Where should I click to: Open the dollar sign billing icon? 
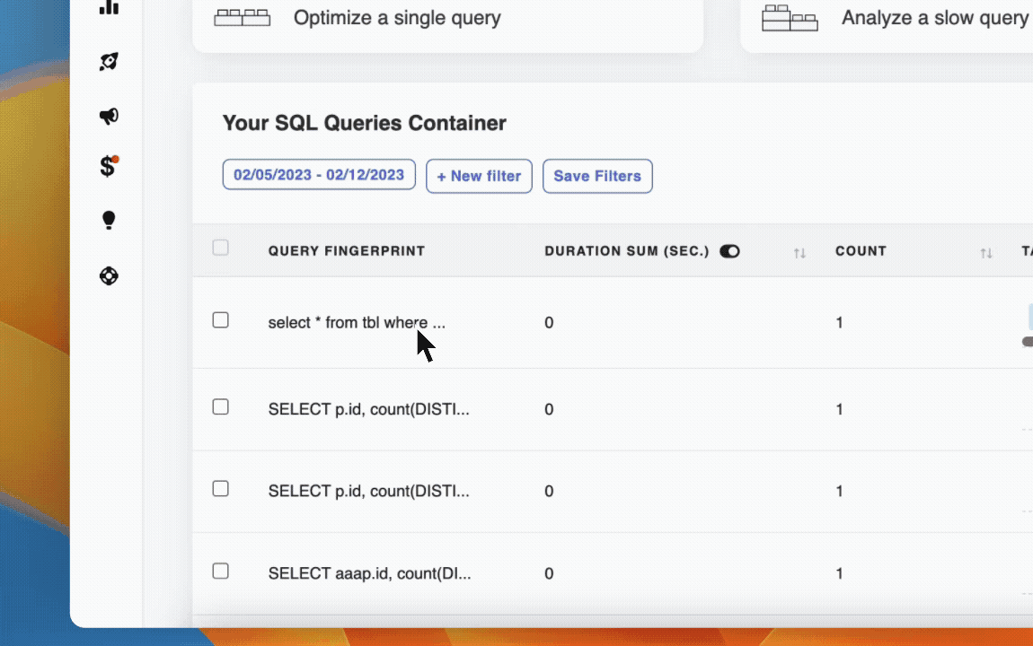109,166
